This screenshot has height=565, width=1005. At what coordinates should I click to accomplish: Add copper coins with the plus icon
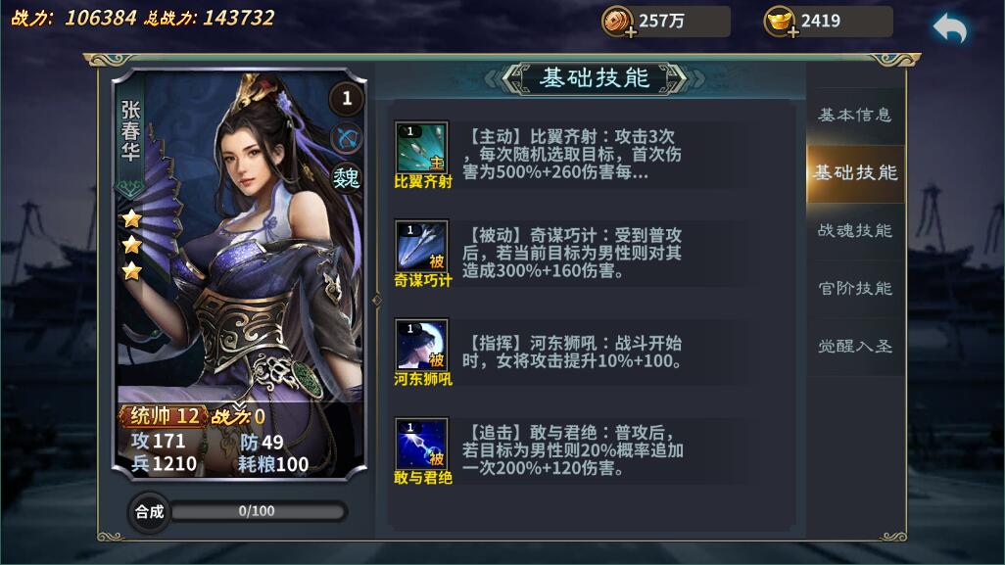tap(630, 32)
